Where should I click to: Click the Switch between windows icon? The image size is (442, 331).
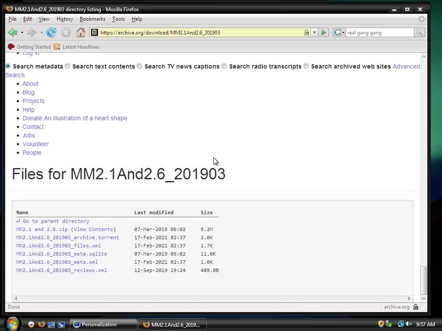coord(61,325)
